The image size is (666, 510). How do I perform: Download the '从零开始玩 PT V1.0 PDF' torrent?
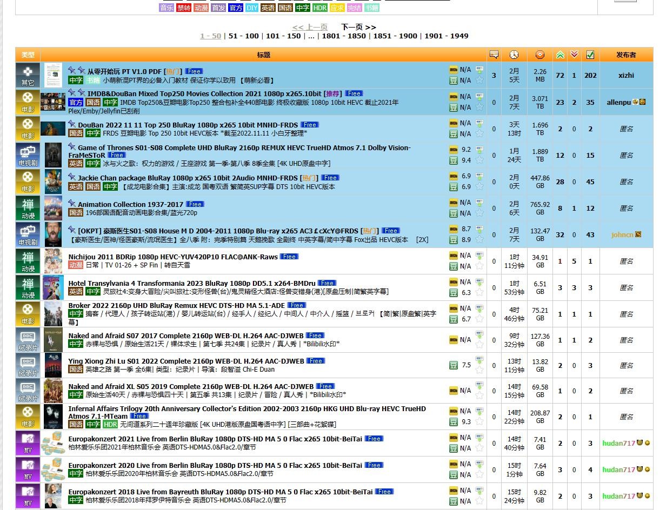point(479,70)
